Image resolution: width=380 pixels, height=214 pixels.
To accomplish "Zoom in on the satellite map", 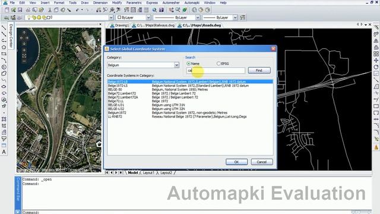I will (x=24, y=50).
